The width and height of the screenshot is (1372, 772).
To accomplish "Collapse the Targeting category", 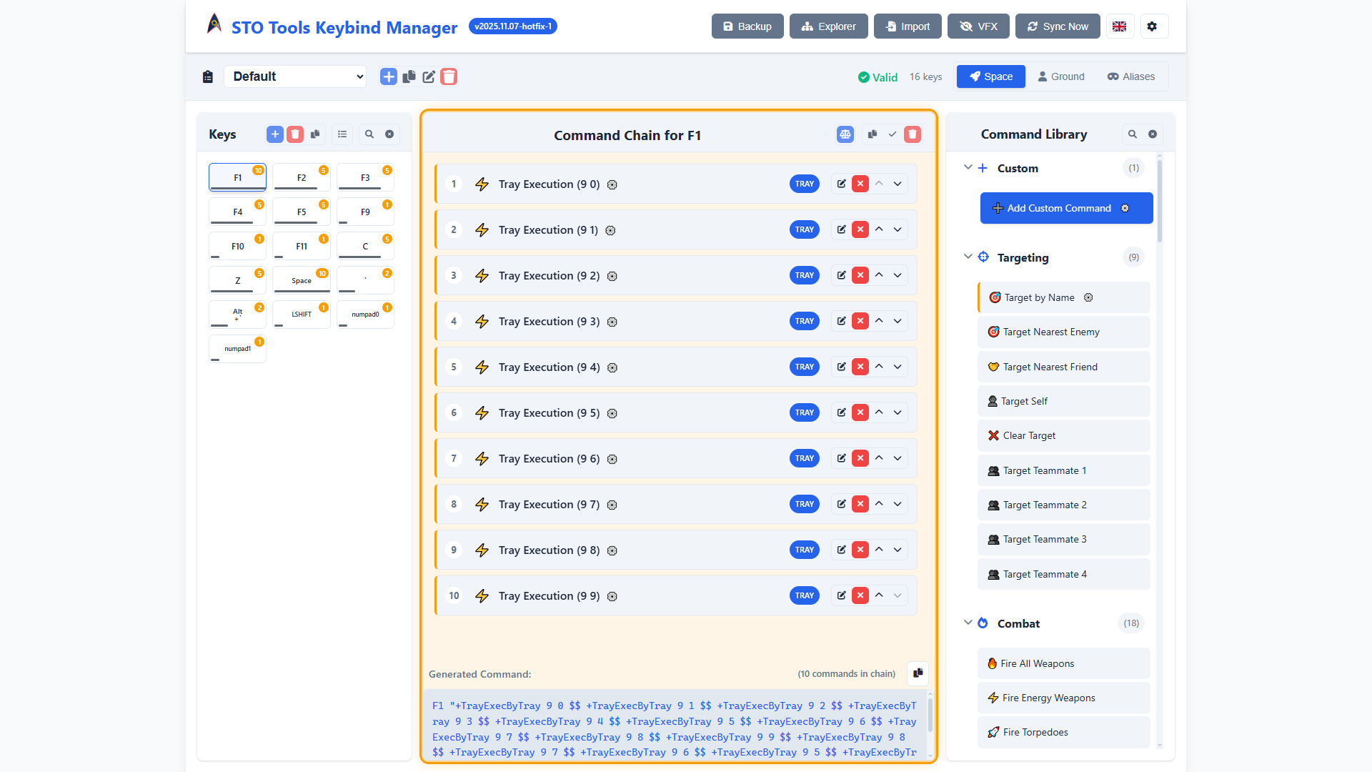I will tap(968, 257).
